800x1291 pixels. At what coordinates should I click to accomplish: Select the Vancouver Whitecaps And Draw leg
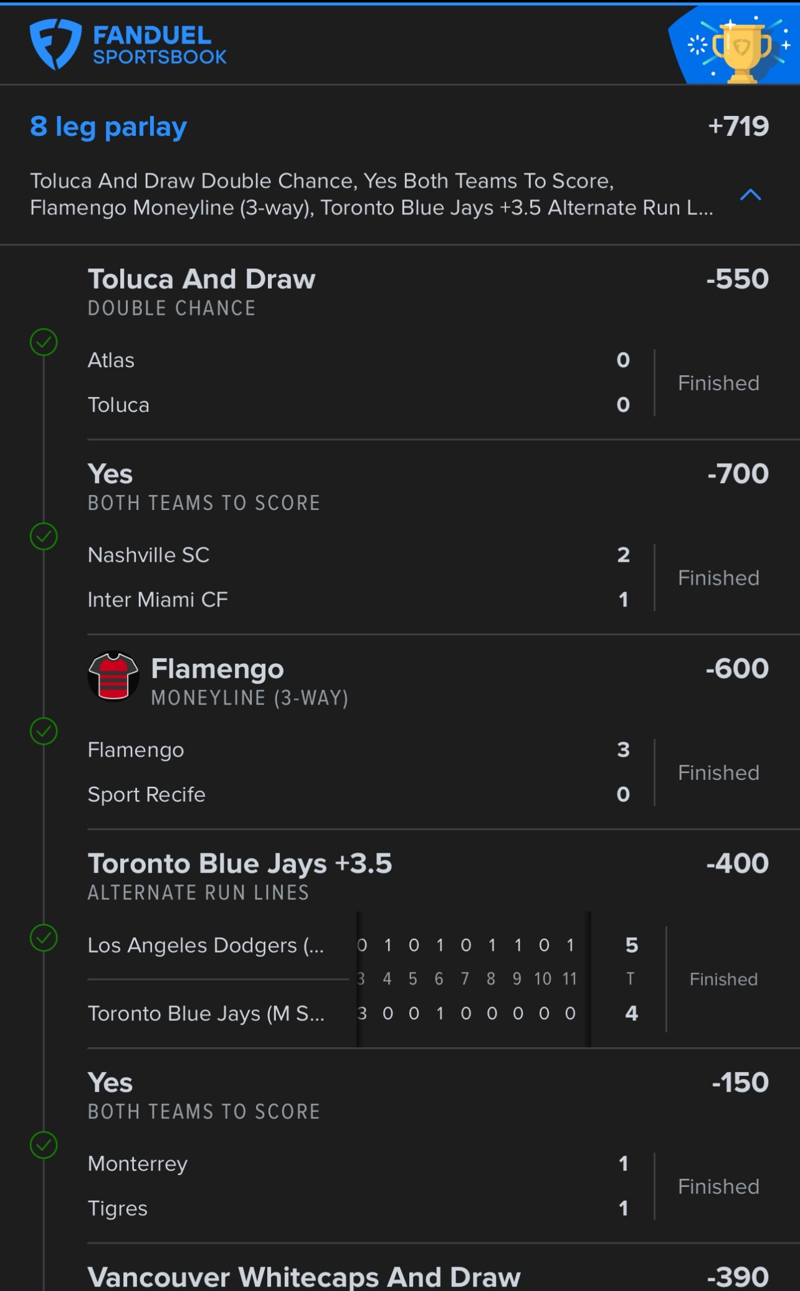tap(303, 1277)
